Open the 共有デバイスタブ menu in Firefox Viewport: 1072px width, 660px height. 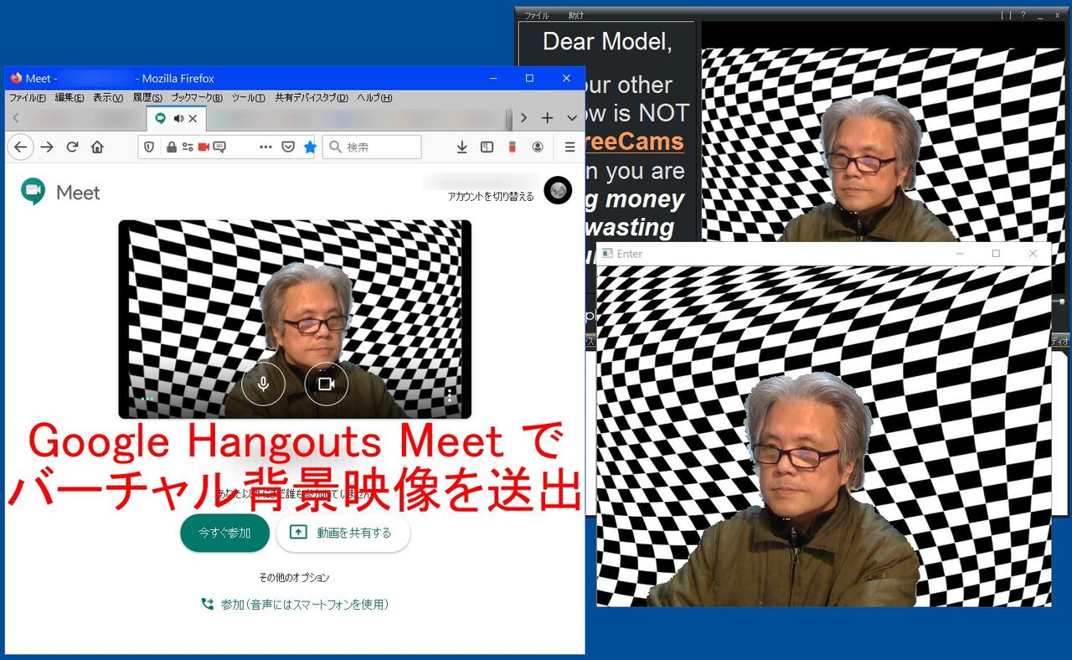click(x=312, y=98)
